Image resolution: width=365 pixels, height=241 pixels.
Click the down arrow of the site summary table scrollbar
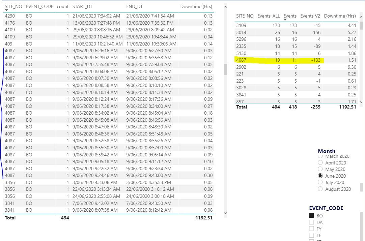pos(361,102)
